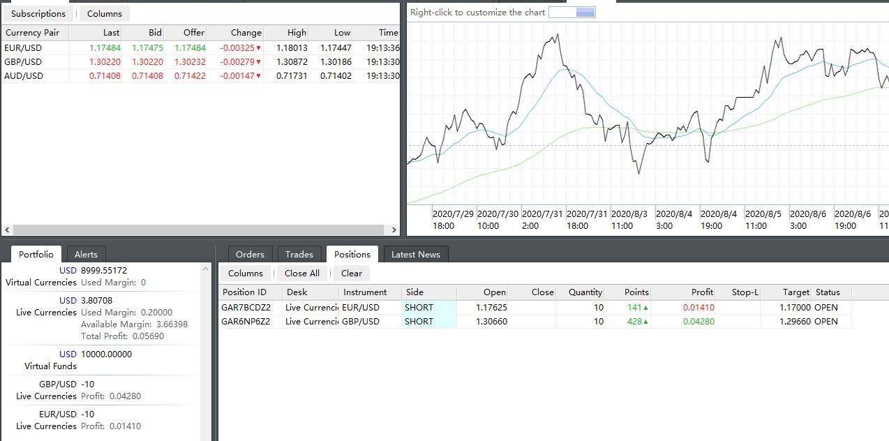Click EUR/USD low value 1.17447
This screenshot has width=889, height=441.
tap(336, 48)
